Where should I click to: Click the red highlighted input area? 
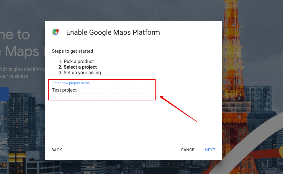[102, 89]
